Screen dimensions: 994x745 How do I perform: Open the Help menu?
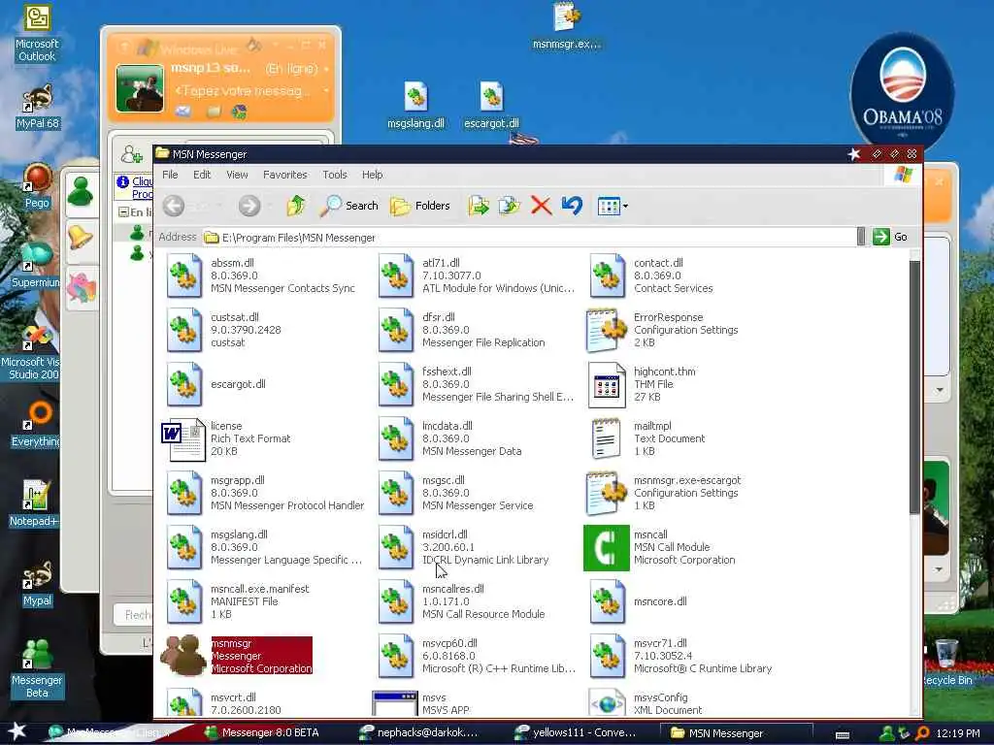[372, 175]
